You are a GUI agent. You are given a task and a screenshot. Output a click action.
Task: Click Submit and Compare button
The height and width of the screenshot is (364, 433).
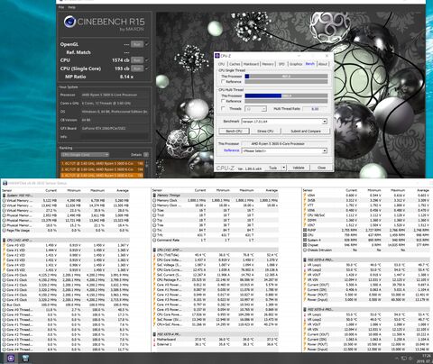(306, 132)
